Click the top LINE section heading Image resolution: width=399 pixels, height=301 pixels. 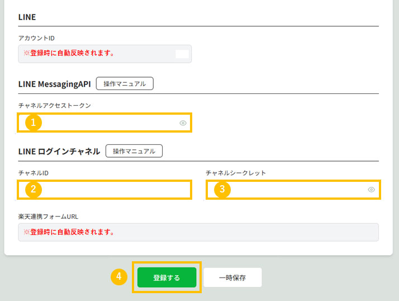pos(27,17)
